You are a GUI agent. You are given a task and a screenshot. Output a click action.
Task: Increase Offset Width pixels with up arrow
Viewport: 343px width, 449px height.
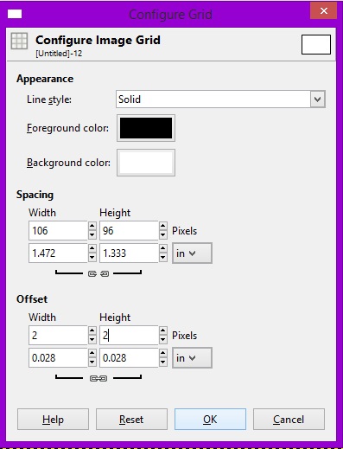92,330
